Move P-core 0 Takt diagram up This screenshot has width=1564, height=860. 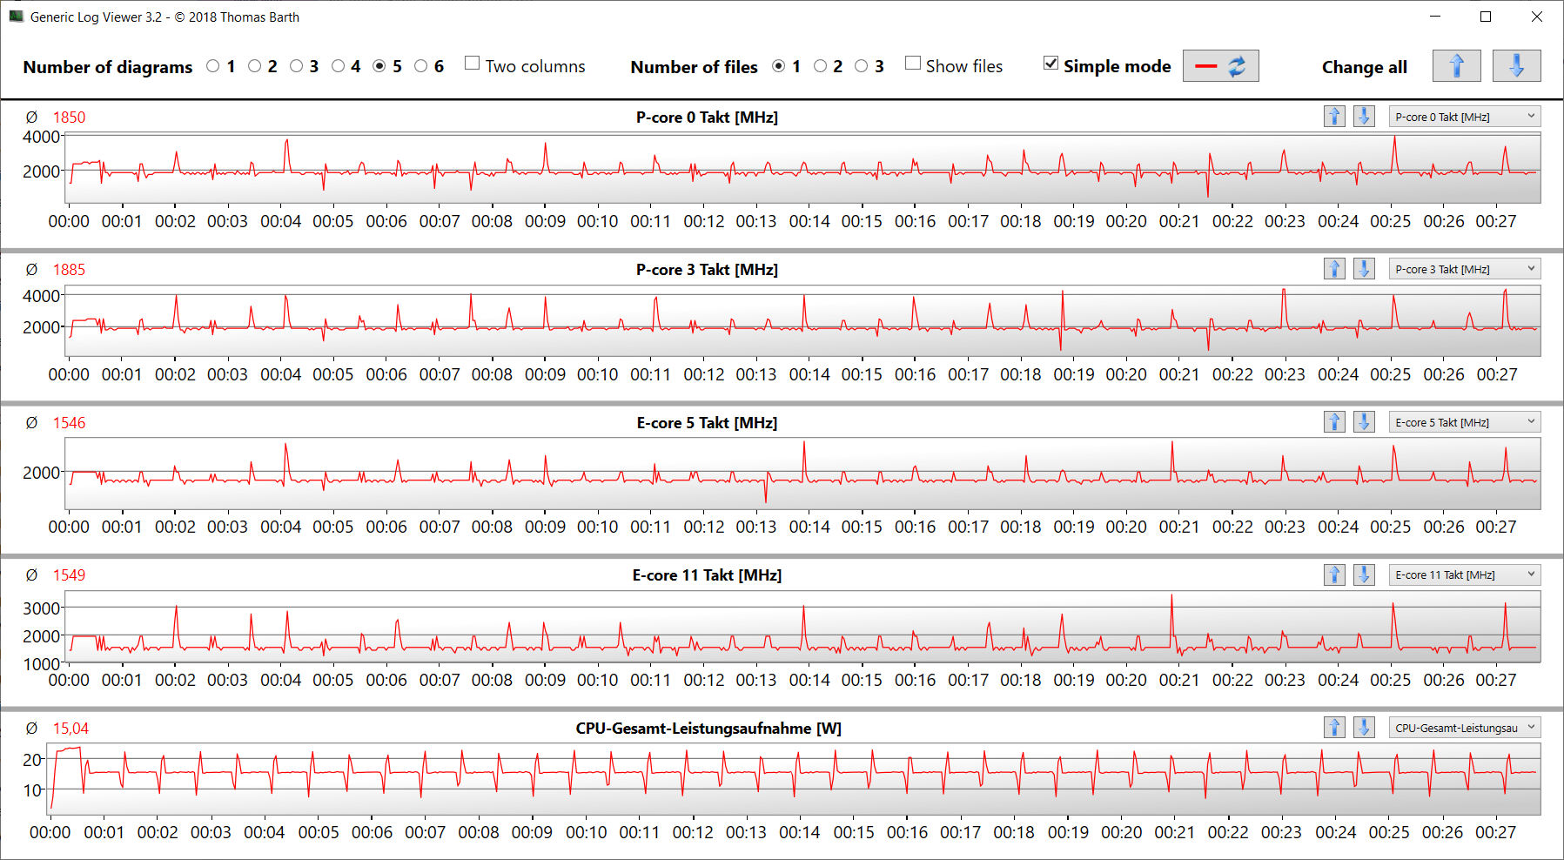1334,117
